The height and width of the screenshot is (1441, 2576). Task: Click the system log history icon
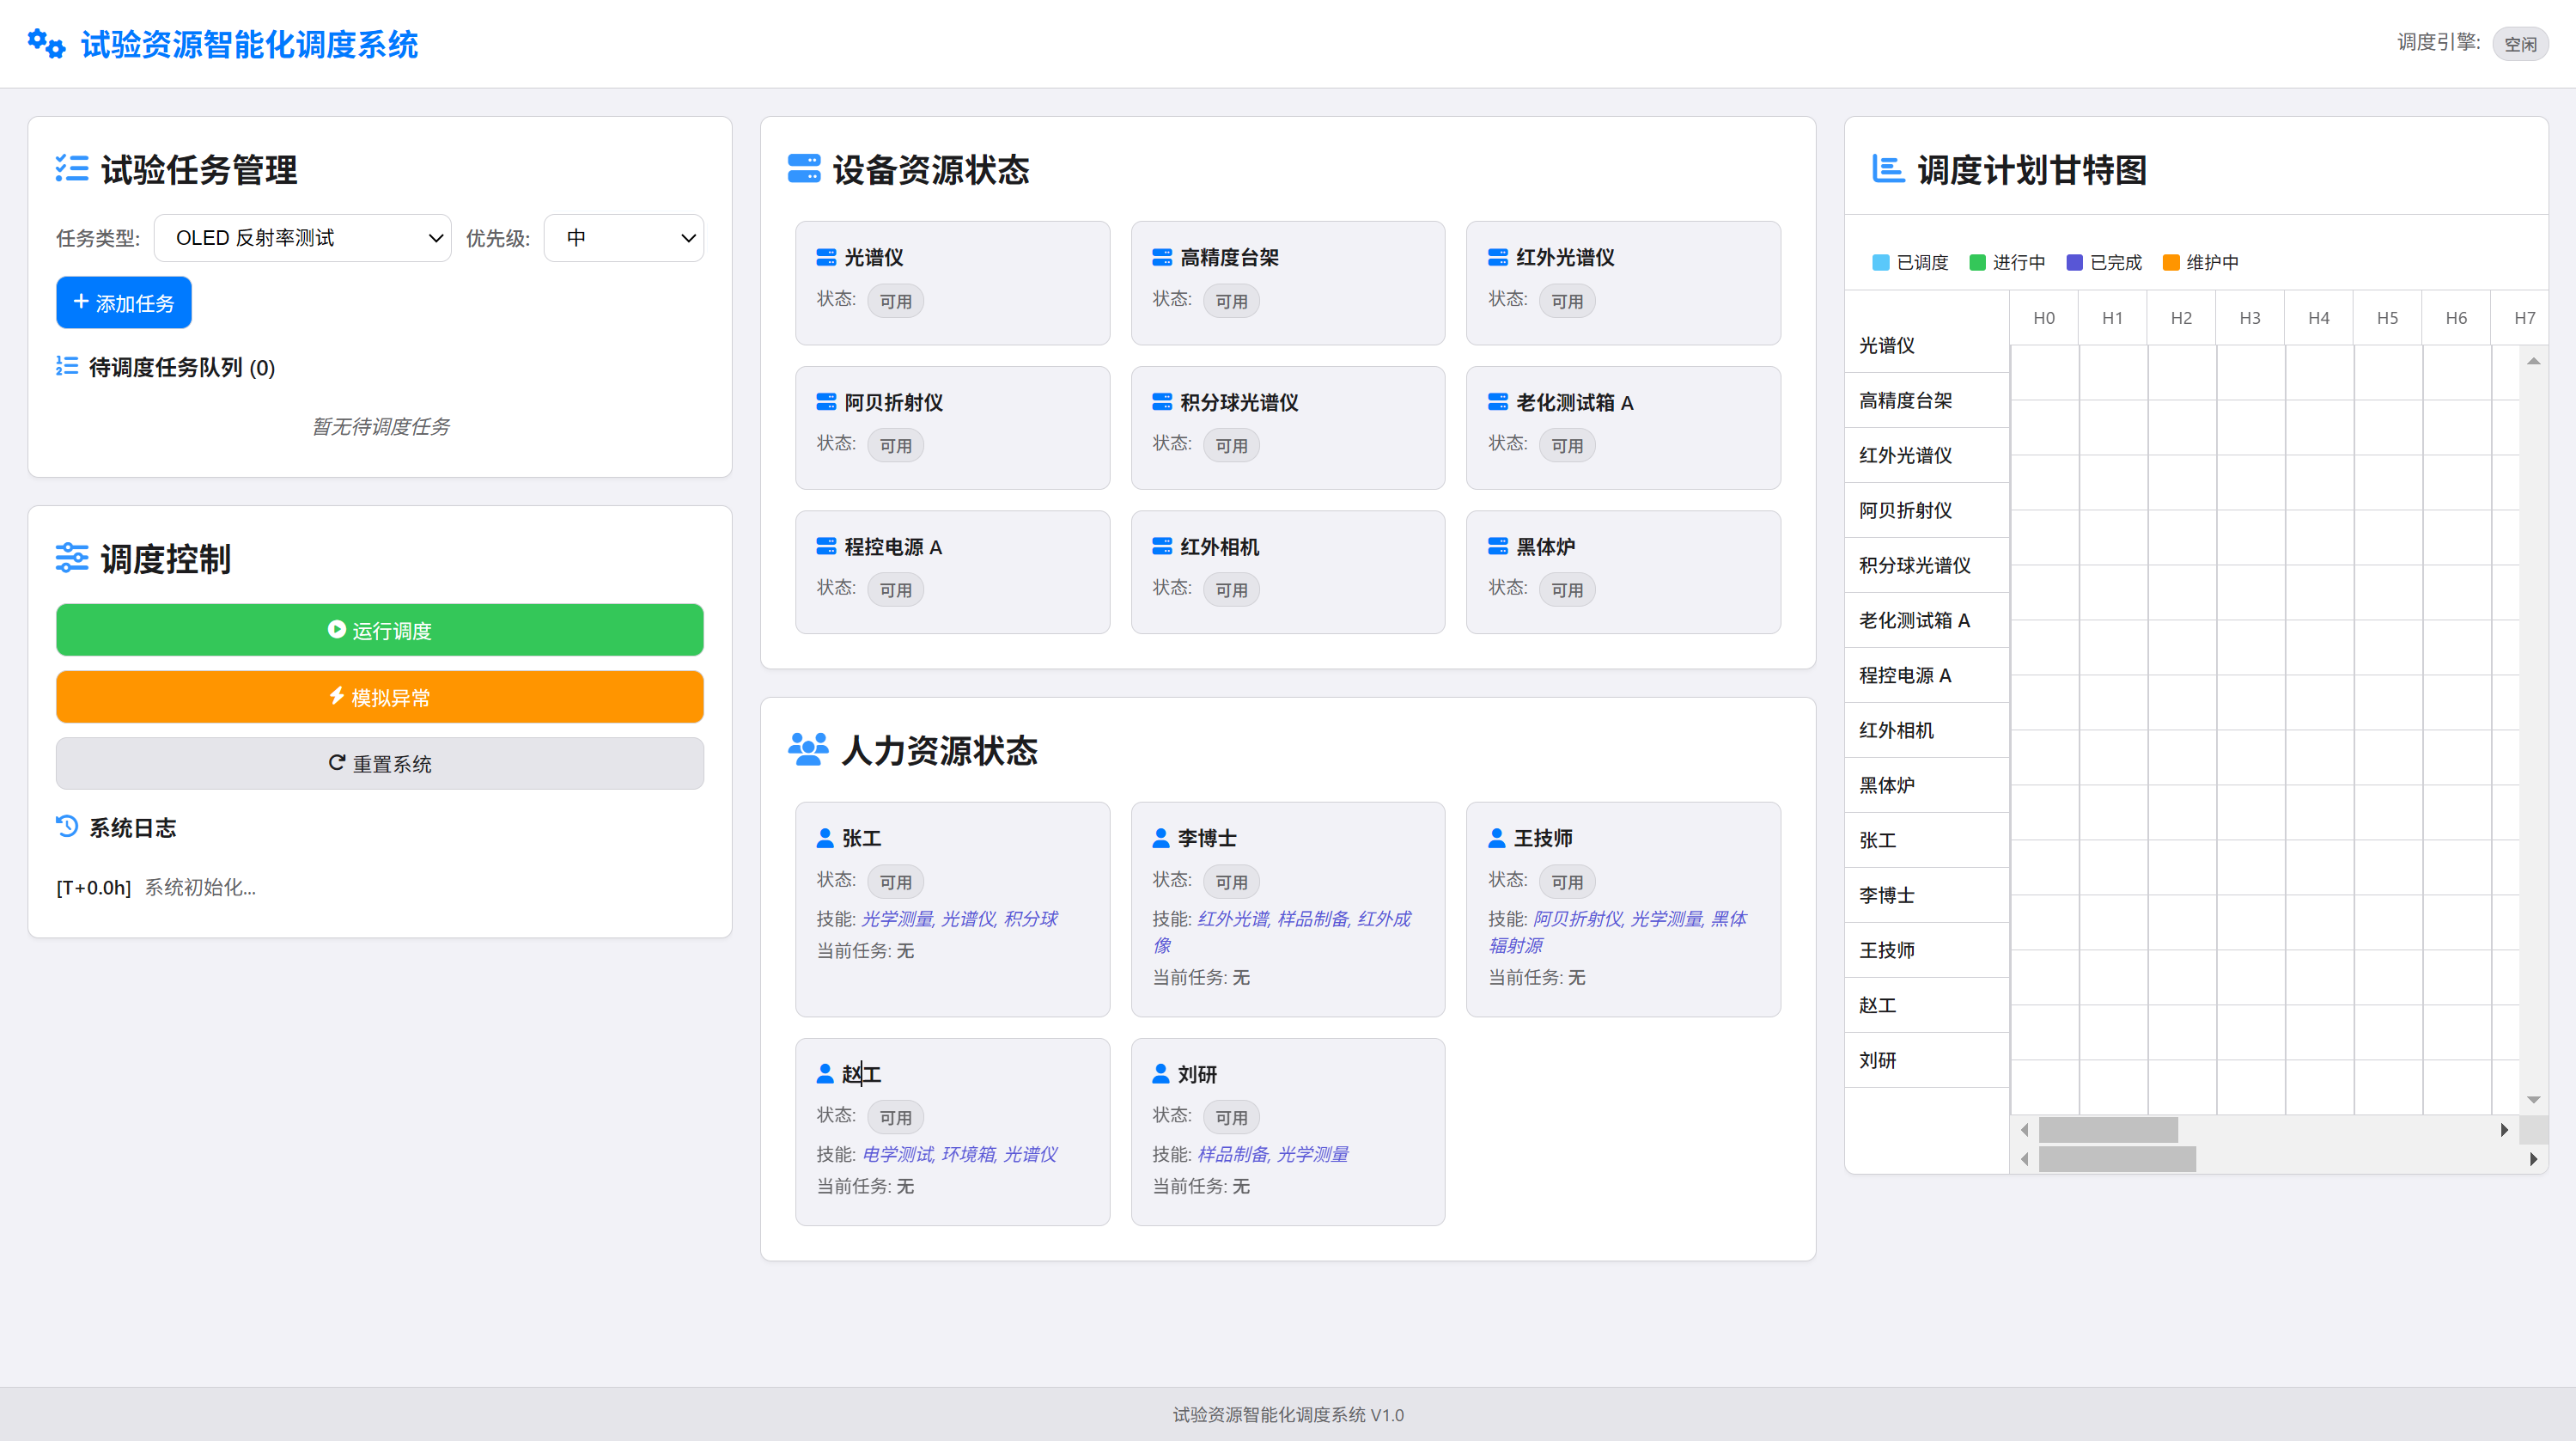pyautogui.click(x=67, y=827)
